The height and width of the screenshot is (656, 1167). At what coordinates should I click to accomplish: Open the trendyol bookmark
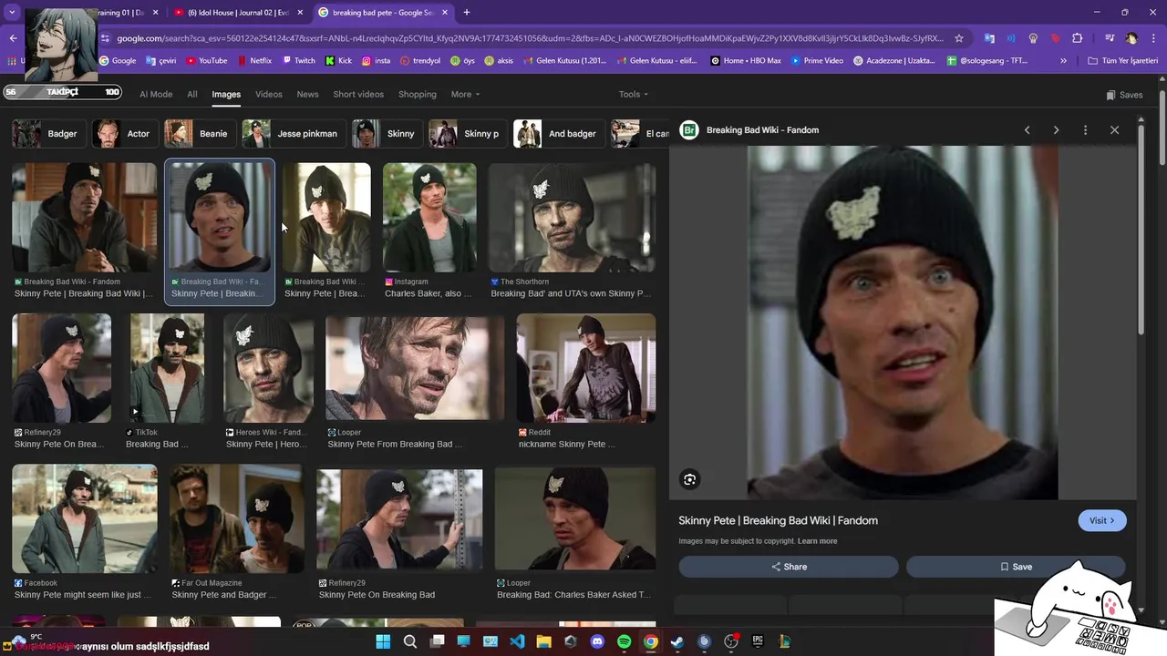pos(418,61)
